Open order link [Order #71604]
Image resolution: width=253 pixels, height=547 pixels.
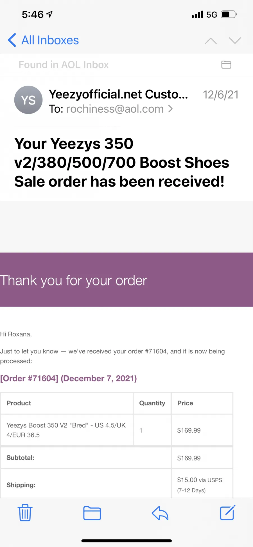29,378
